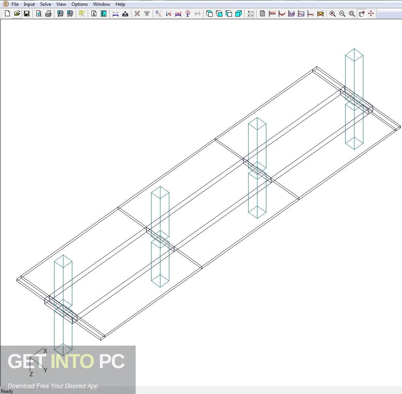Click the application logo icon in menu bar

click(5, 4)
